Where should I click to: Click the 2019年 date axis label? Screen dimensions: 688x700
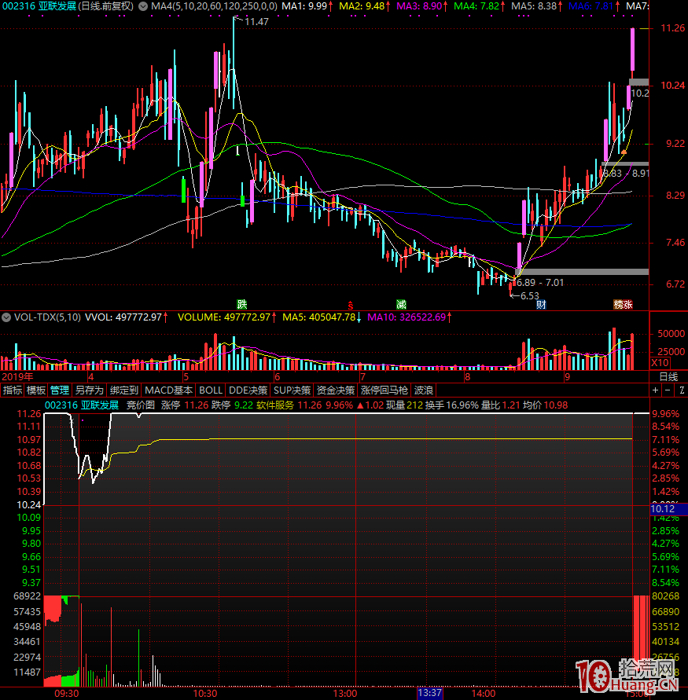(17, 377)
